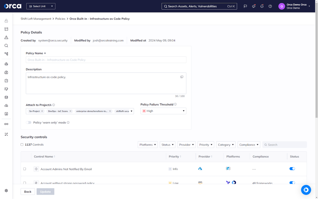Click the 48 frameworks compliance text
Image resolution: width=318 pixels, height=199 pixels.
pos(262,183)
